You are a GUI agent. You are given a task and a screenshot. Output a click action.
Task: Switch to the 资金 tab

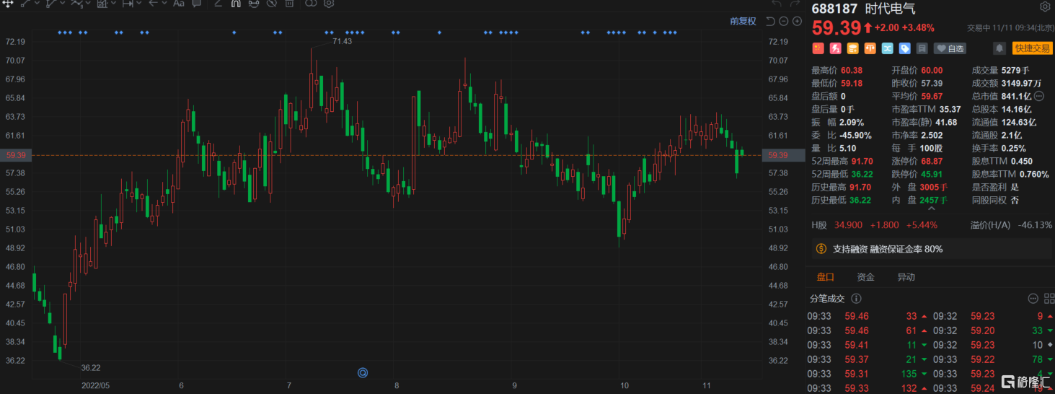point(865,277)
